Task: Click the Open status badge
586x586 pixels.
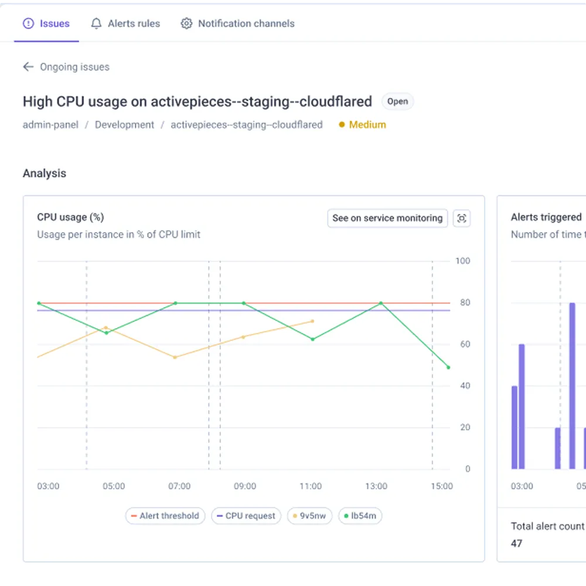Action: click(397, 101)
